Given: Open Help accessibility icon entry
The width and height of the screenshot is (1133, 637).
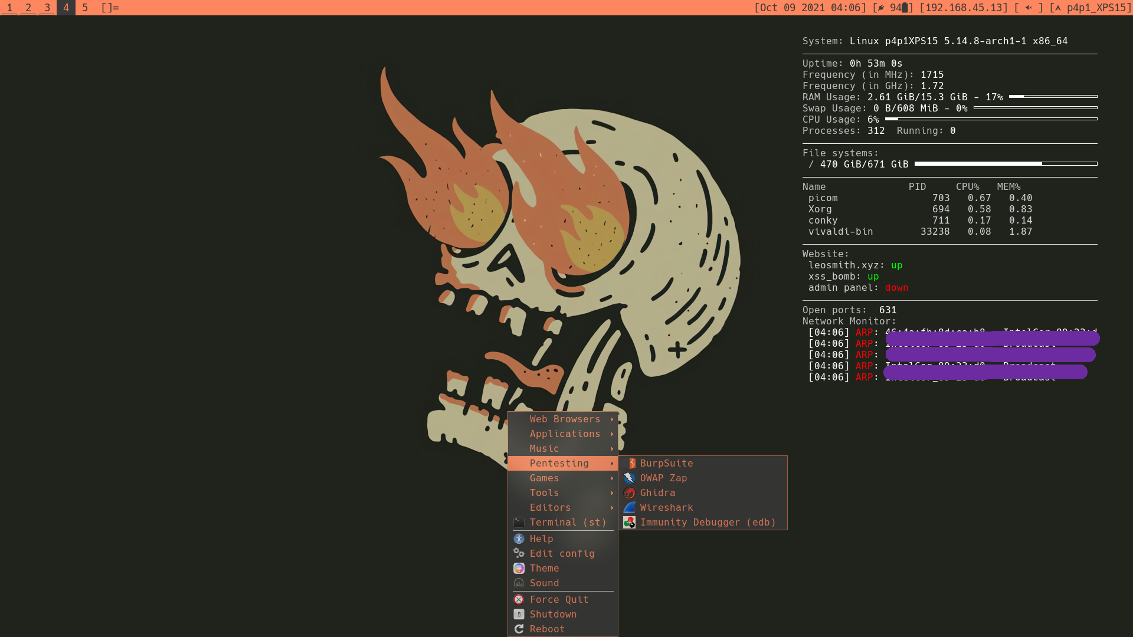Looking at the screenshot, I should 519,539.
